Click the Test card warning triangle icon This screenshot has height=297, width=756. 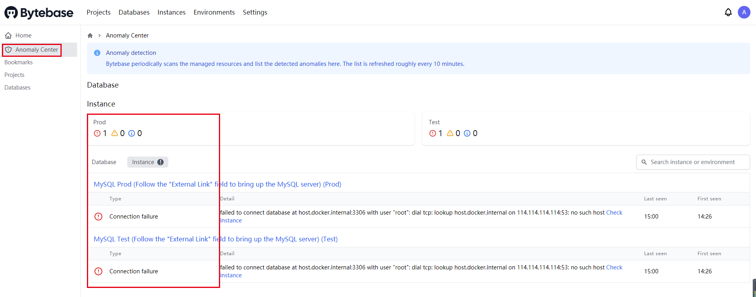(x=450, y=133)
